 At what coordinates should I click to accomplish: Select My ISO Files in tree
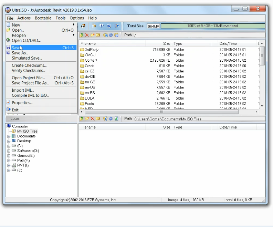coord(27,131)
